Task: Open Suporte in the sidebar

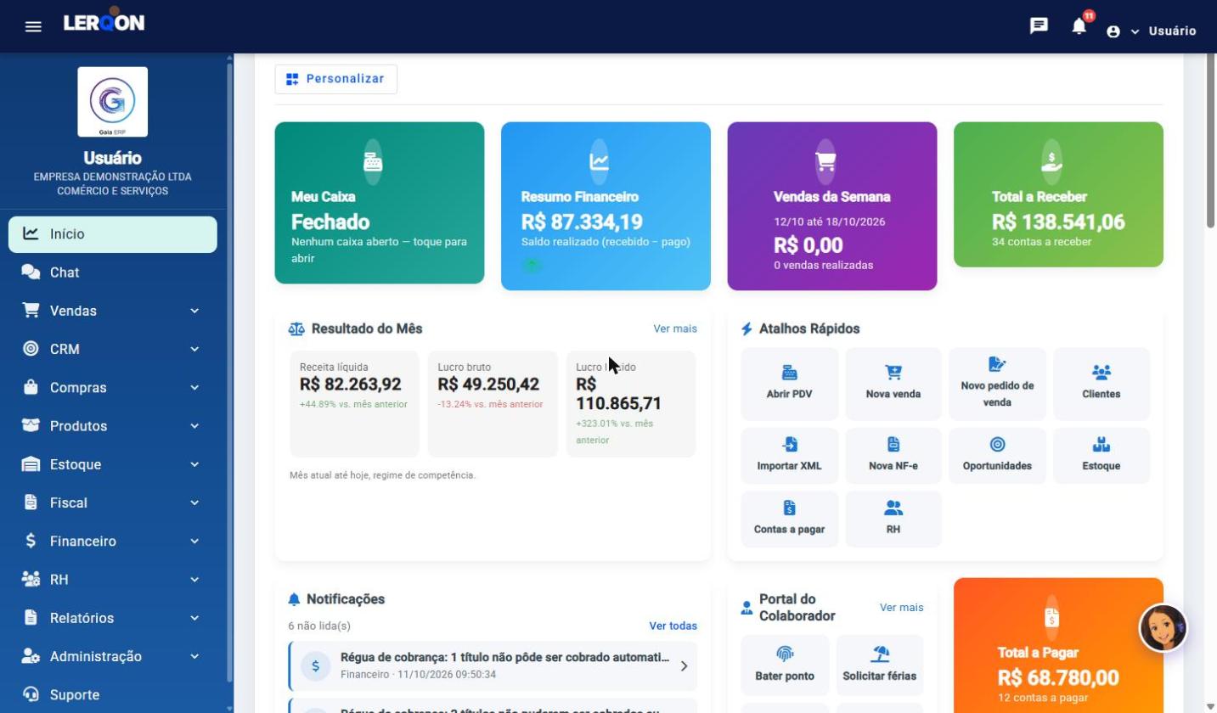Action: point(112,695)
